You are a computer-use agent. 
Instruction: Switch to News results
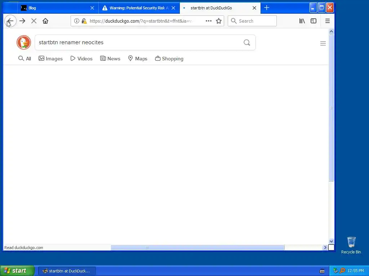(x=110, y=59)
